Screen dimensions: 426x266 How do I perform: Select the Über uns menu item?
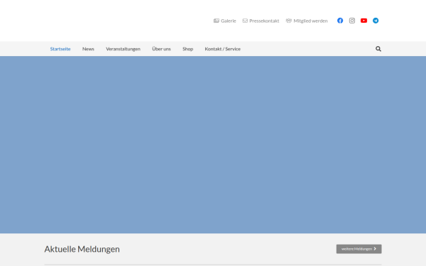161,49
